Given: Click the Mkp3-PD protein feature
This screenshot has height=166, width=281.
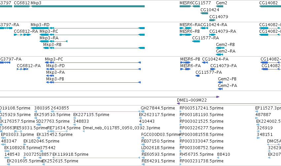Looking at the screenshot, I should click(x=93, y=69).
